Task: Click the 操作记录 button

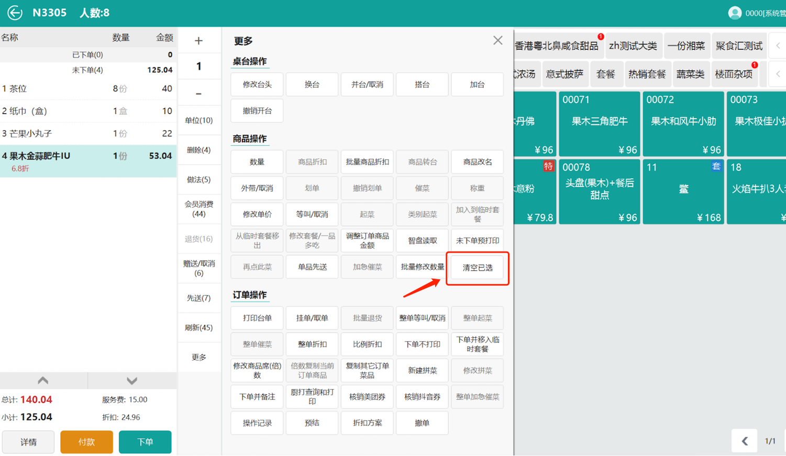Action: 257,423
